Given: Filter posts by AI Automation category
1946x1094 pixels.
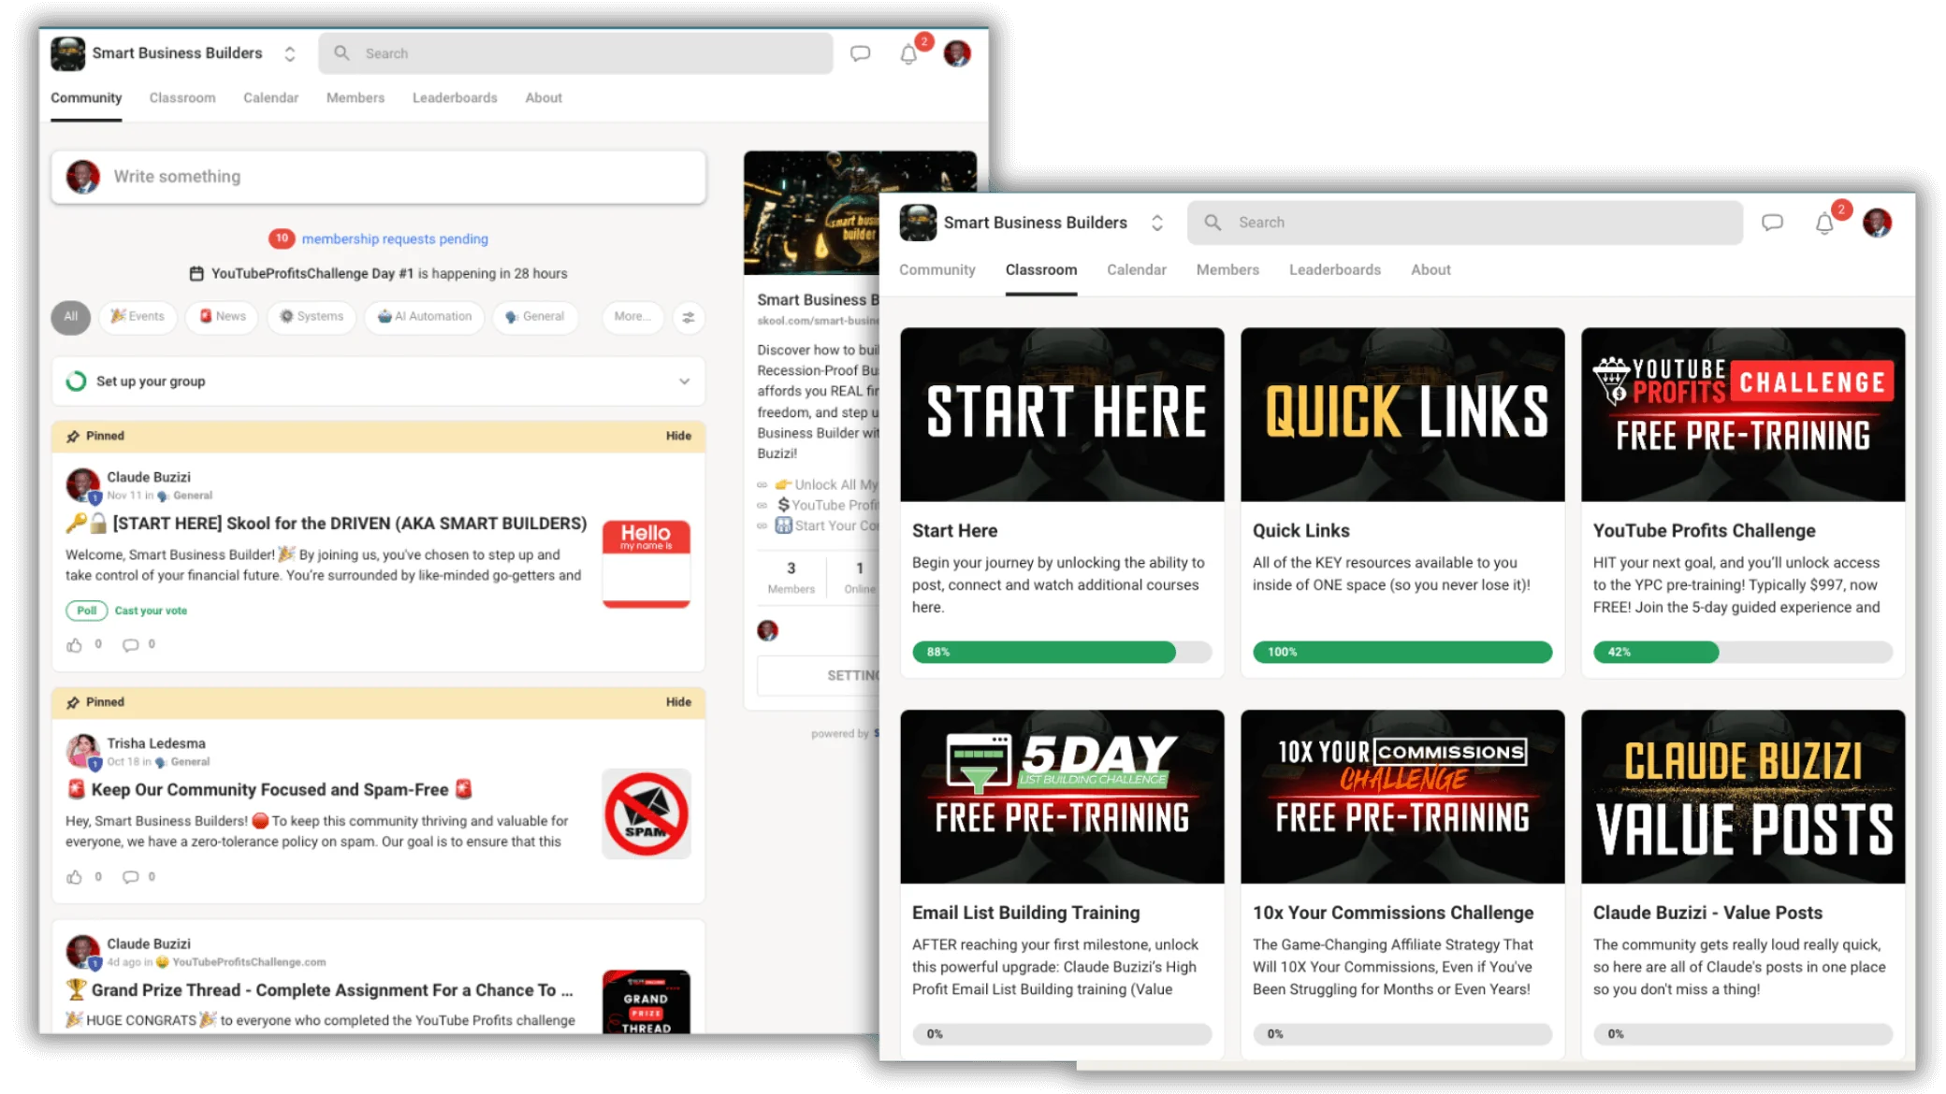Looking at the screenshot, I should click(425, 317).
